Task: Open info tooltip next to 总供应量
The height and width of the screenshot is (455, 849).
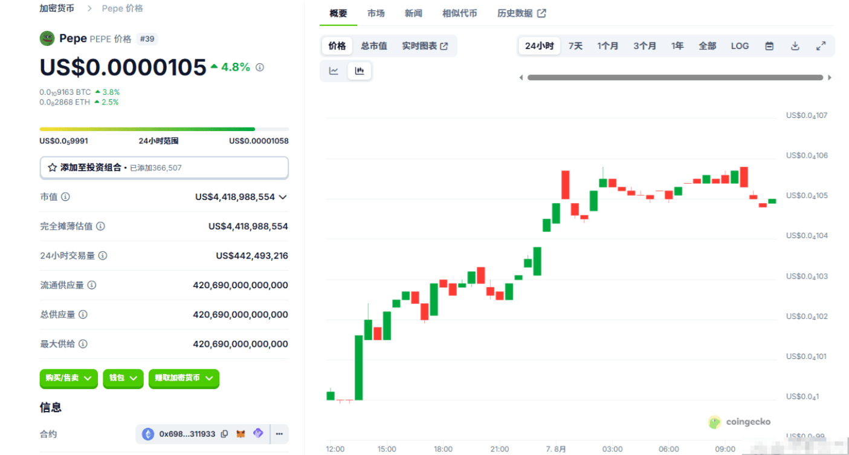Action: (83, 314)
